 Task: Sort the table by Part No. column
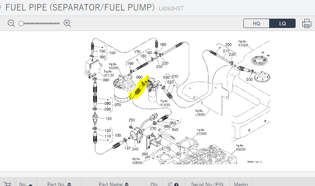coord(59,184)
